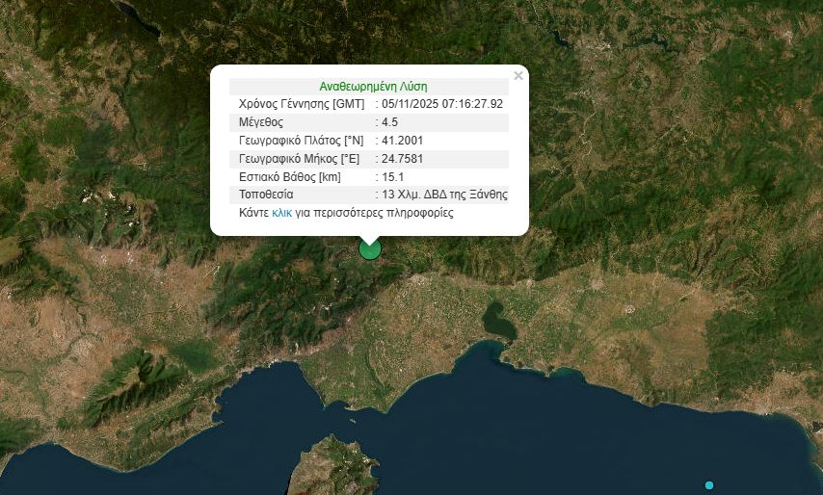
Task: Select the magnitude value 4.5
Action: (389, 122)
